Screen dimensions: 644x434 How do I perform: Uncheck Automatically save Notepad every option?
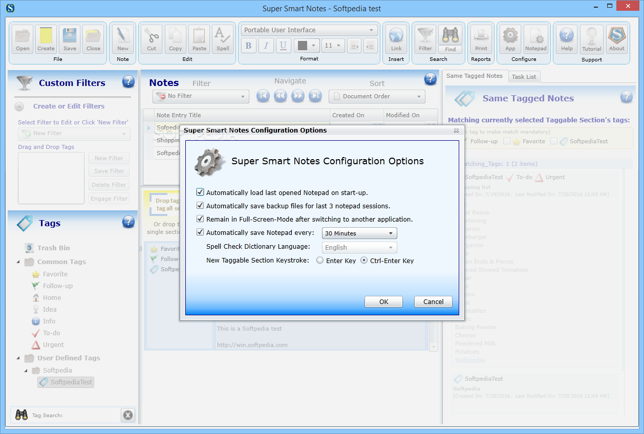click(x=200, y=232)
